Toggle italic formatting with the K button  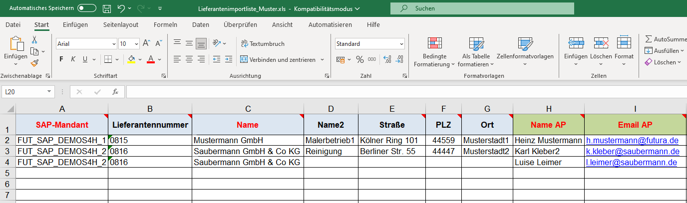[x=73, y=59]
